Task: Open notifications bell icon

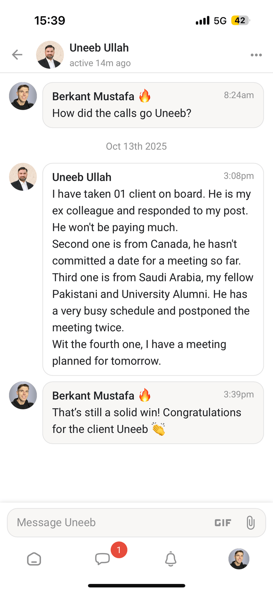Action: [x=170, y=559]
